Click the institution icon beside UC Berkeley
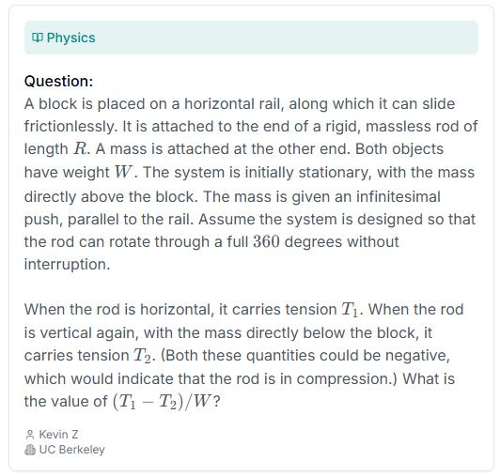The height and width of the screenshot is (476, 500). [x=30, y=450]
